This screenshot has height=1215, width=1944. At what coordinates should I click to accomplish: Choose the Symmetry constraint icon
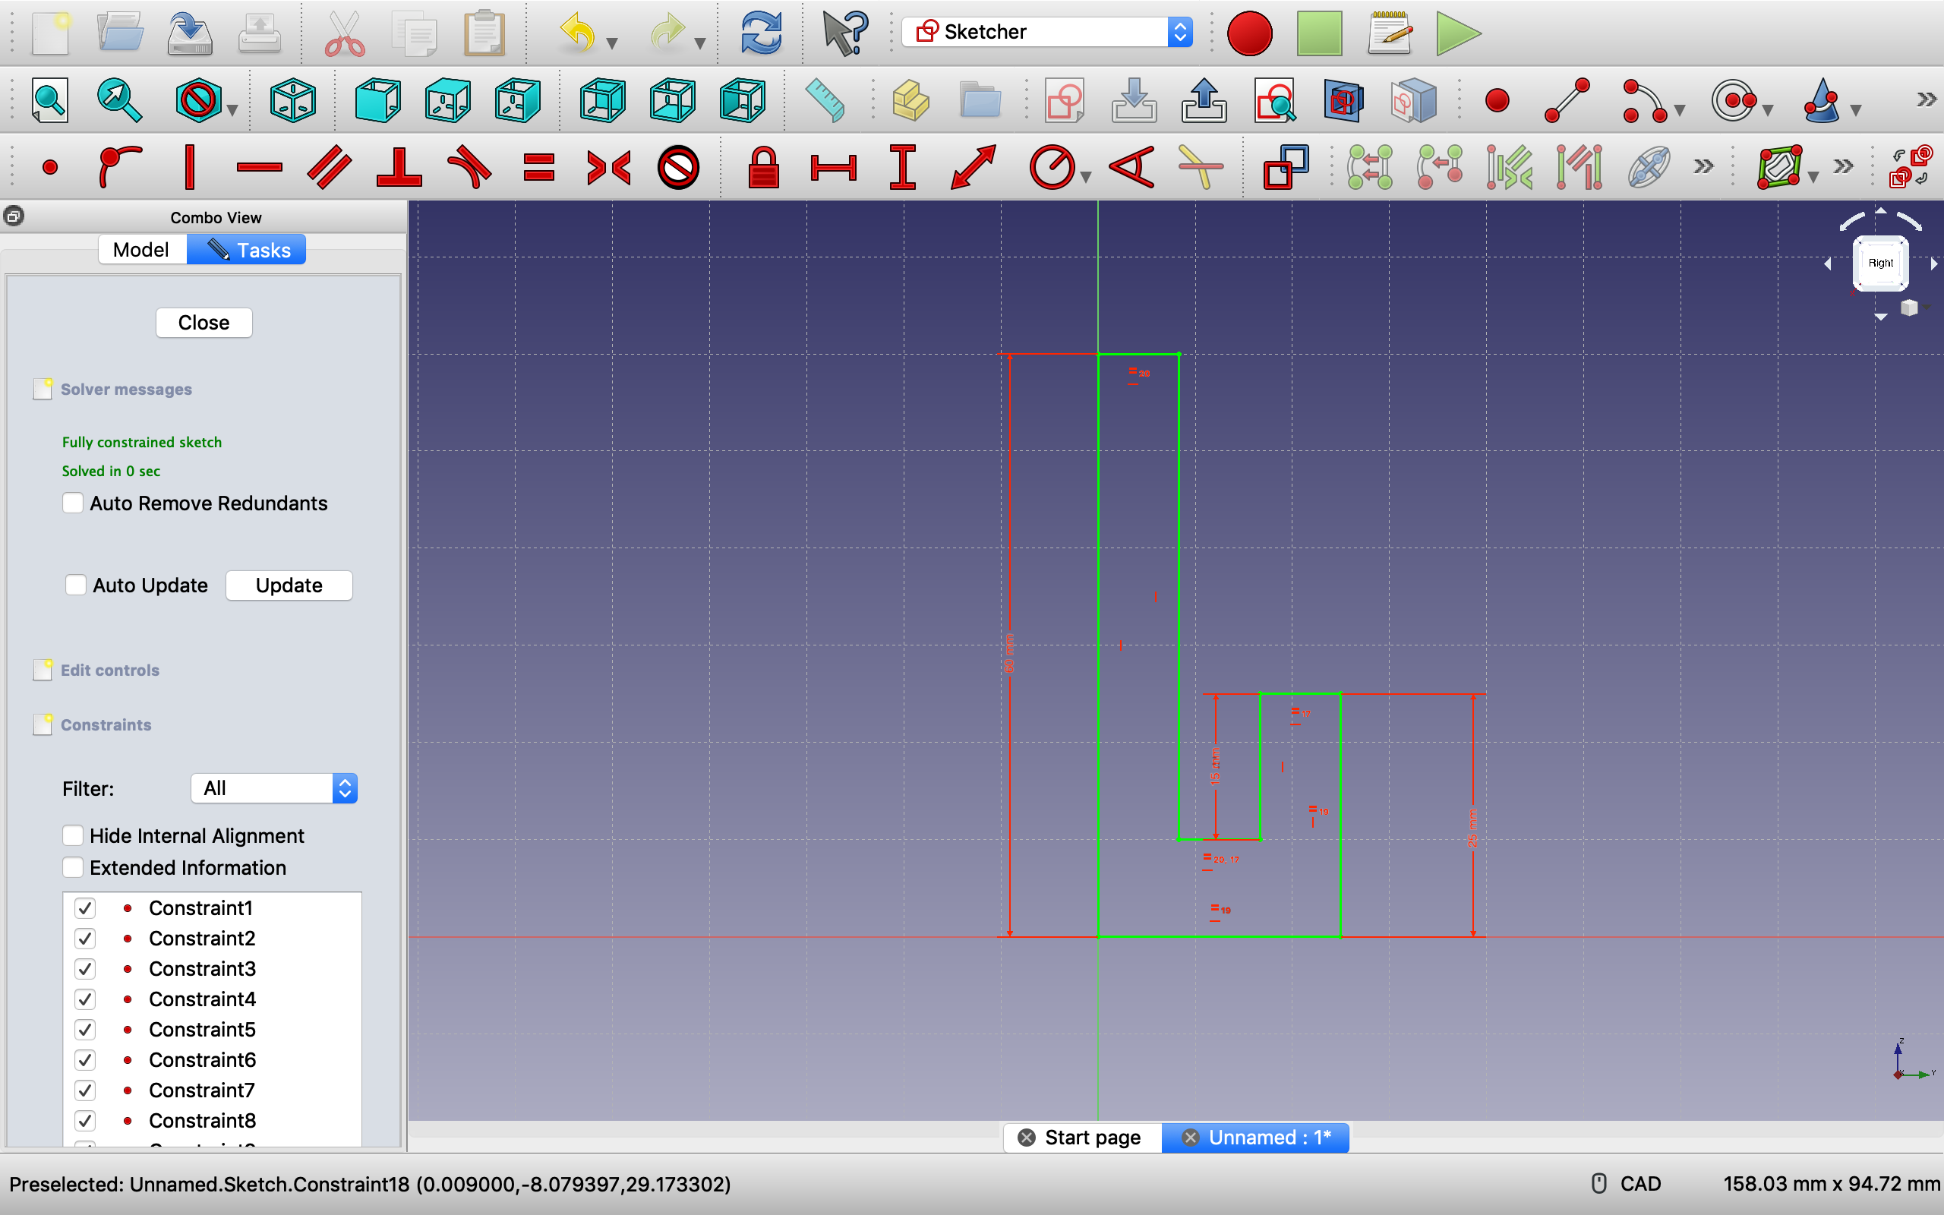coord(608,168)
